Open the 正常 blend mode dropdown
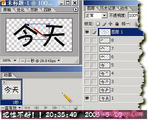 pyautogui.click(x=96, y=16)
